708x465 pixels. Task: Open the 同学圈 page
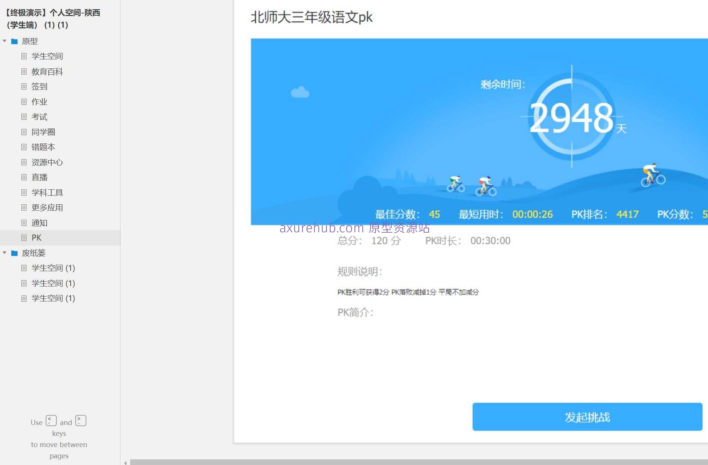43,132
